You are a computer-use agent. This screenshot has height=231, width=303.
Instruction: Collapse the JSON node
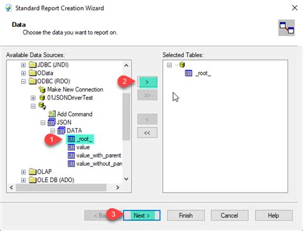(x=43, y=122)
